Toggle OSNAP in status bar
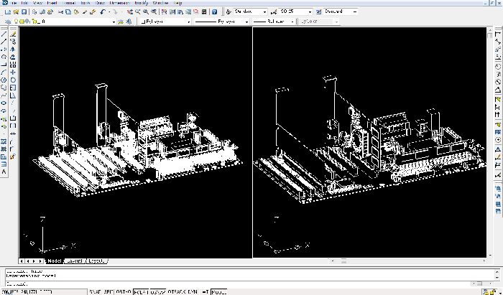This screenshot has height=295, width=503. point(158,292)
